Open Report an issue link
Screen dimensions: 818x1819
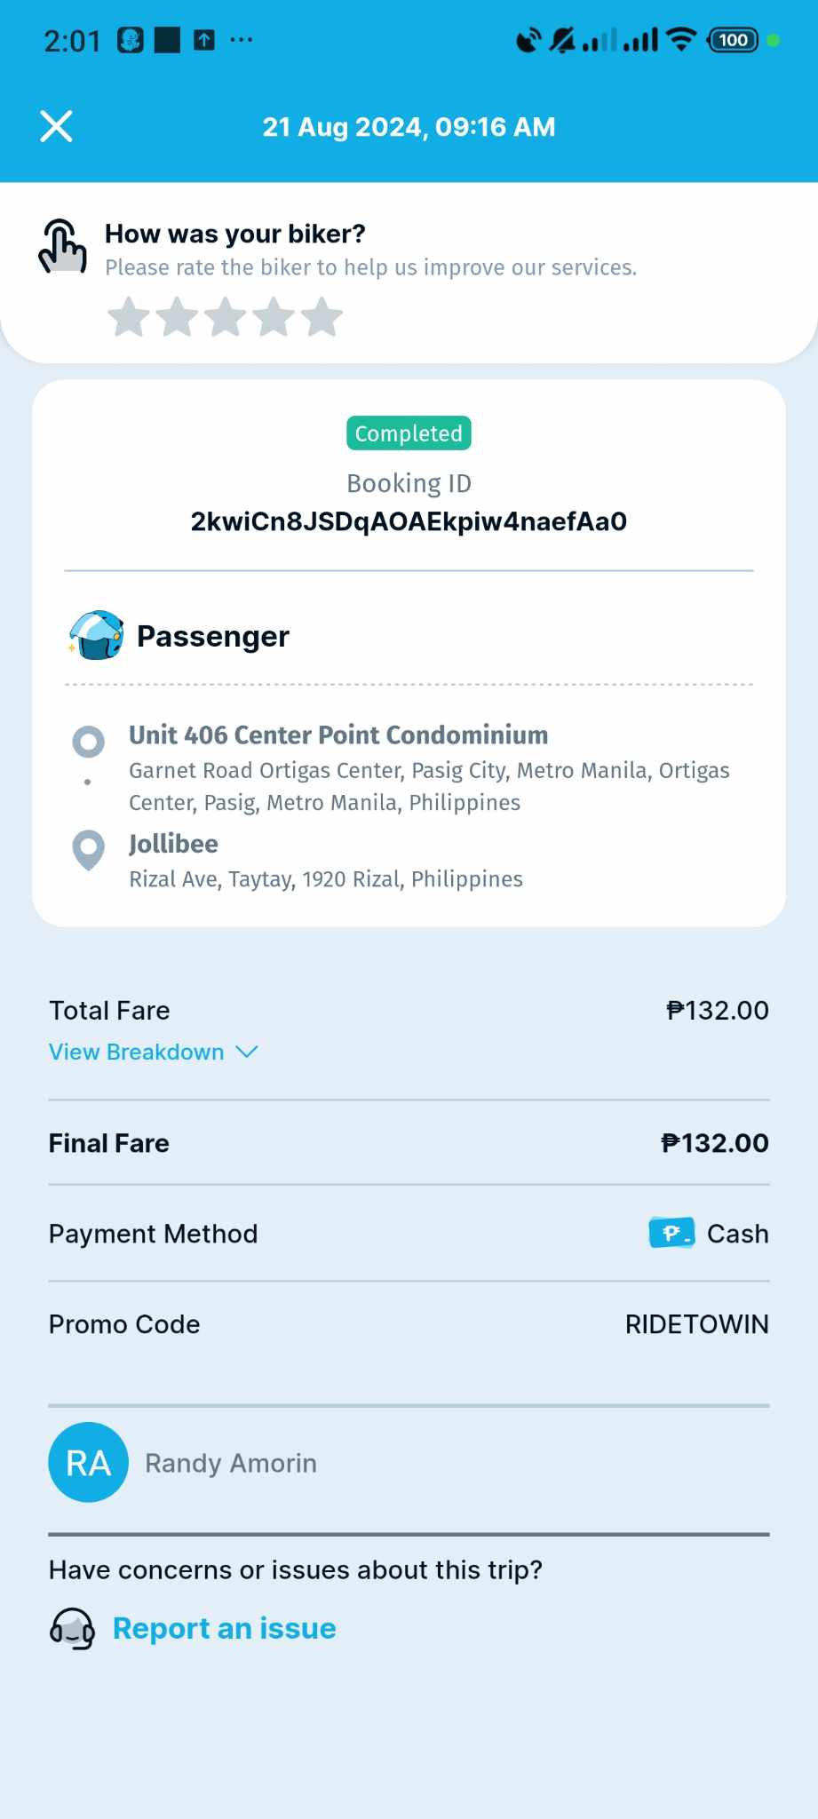click(x=224, y=1628)
